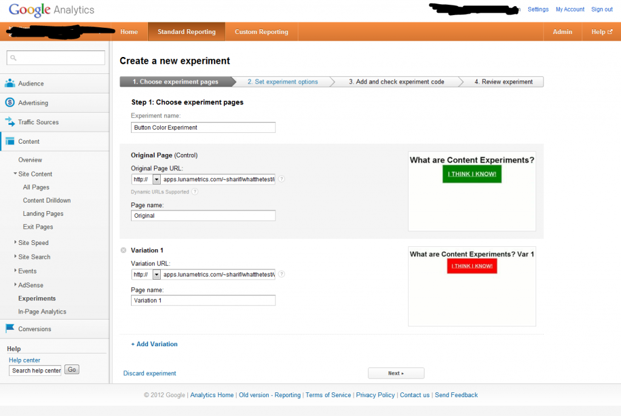Click the Advertising dollar icon
This screenshot has height=416, width=621.
point(10,102)
